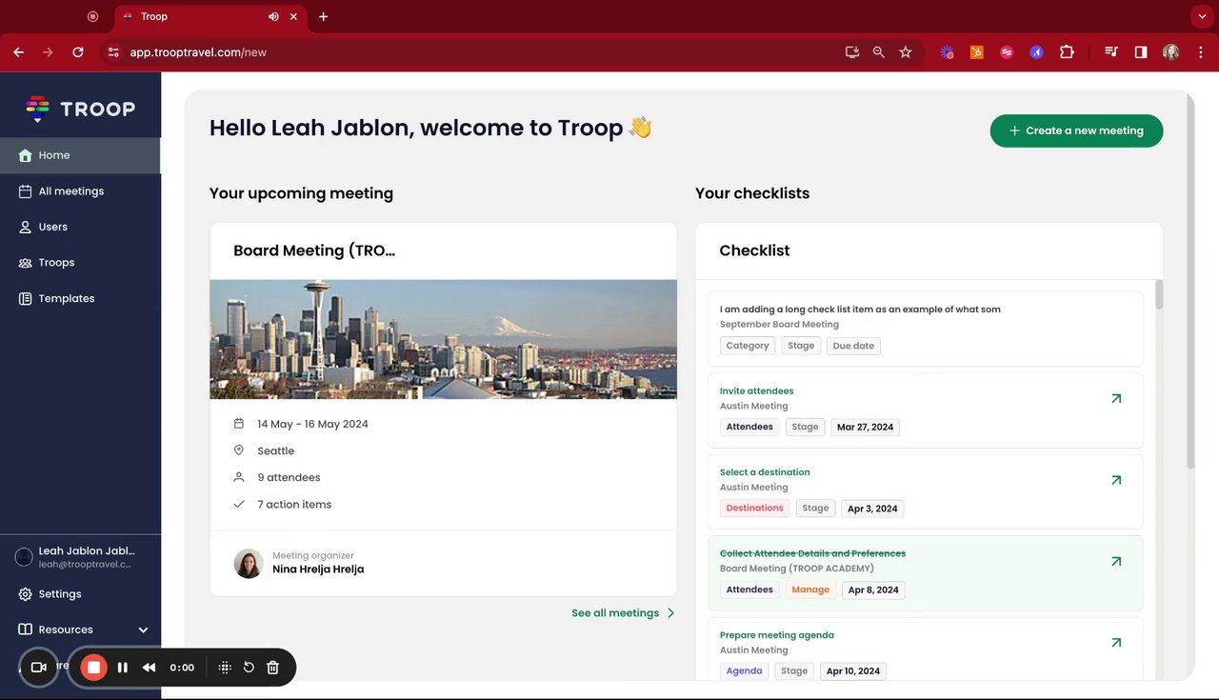
Task: Click the Category tag on first item
Action: [x=748, y=346]
